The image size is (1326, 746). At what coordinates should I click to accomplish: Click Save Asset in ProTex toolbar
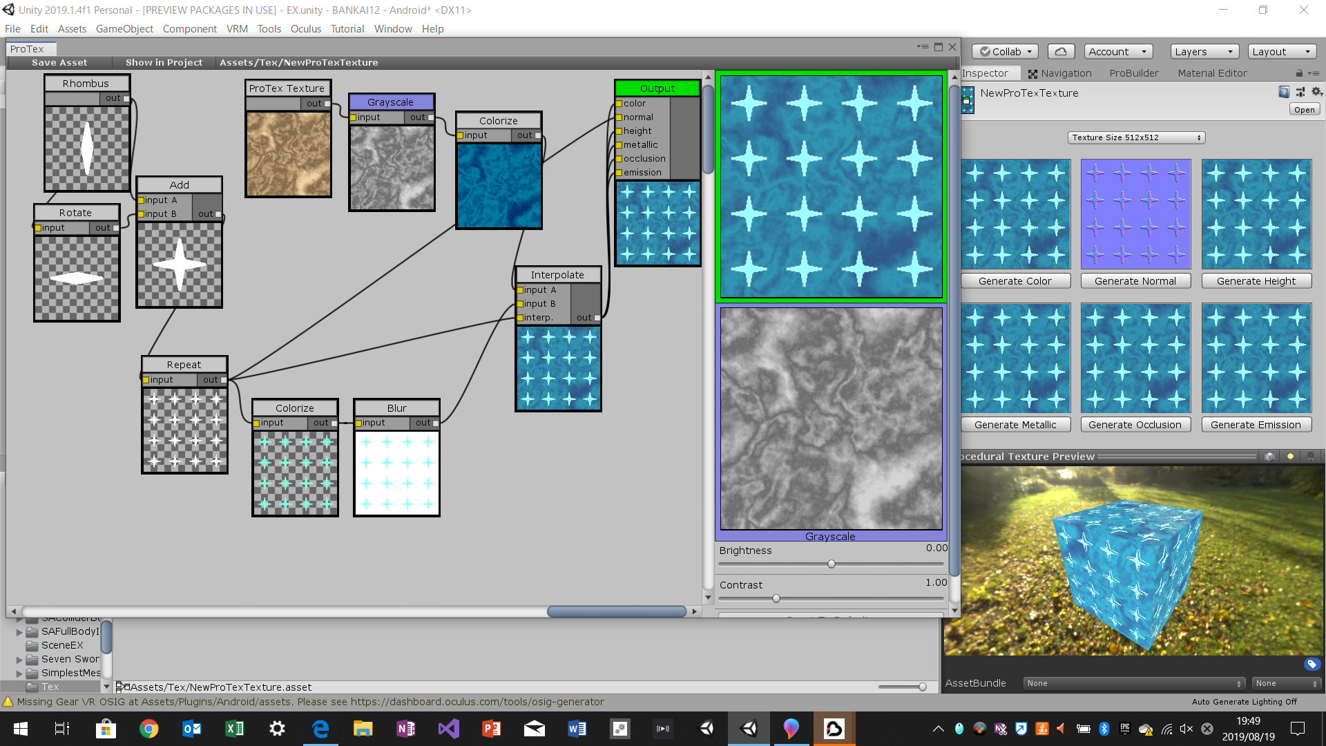(x=59, y=62)
